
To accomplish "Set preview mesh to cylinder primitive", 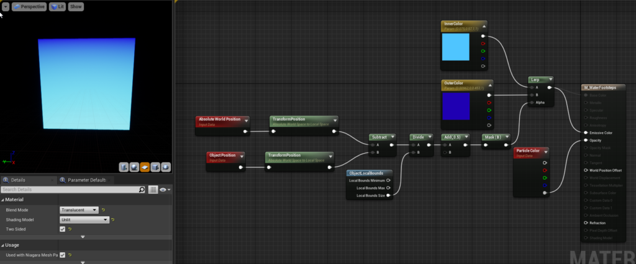I will (124, 167).
